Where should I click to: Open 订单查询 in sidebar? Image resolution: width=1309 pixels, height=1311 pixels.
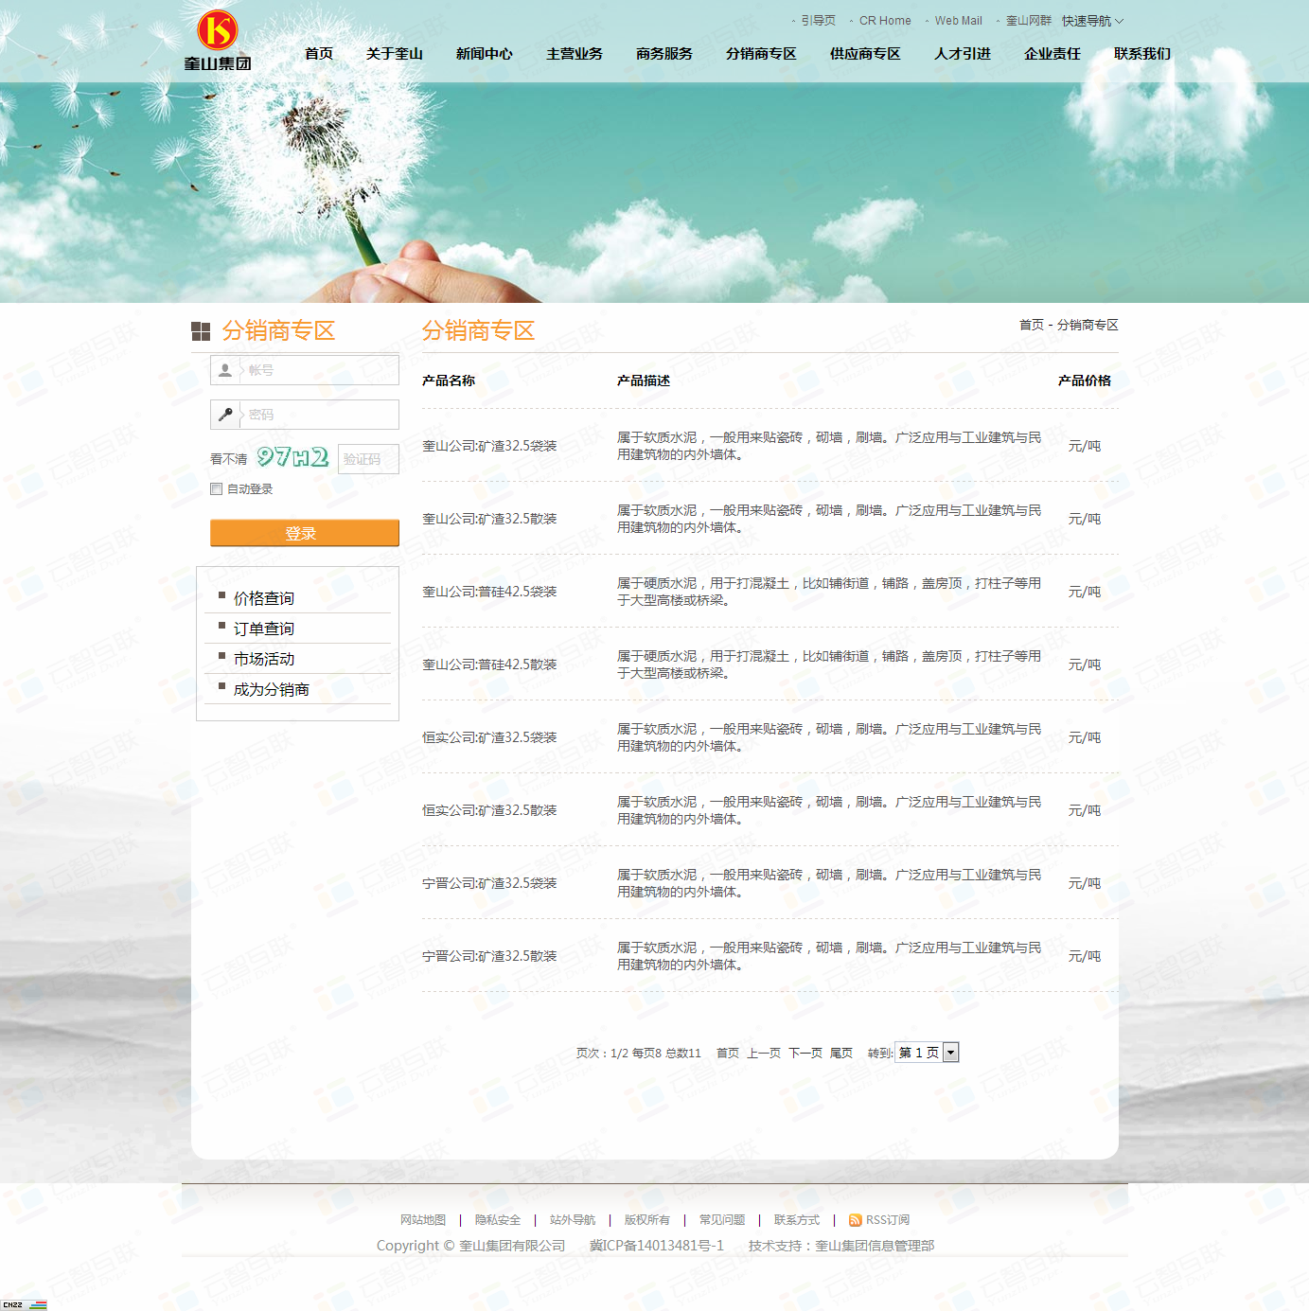(264, 629)
